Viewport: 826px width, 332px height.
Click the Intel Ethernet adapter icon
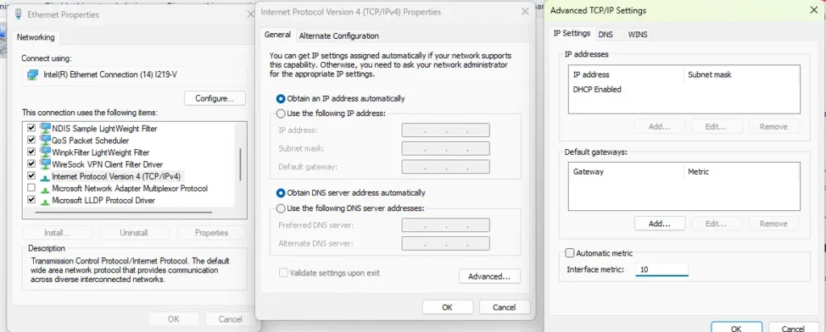32,75
